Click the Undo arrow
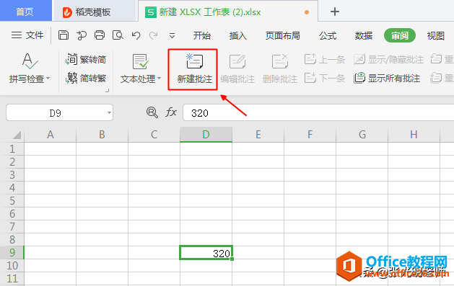This screenshot has height=286, width=454. pos(136,35)
